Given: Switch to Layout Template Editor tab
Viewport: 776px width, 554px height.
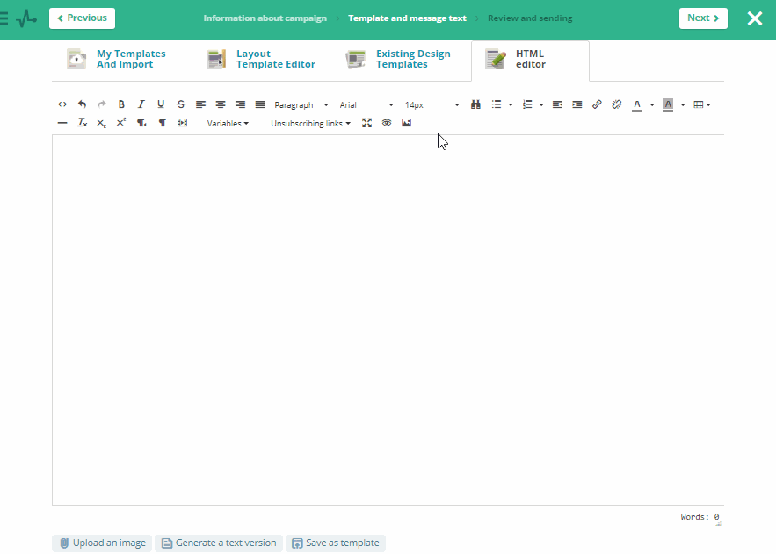Looking at the screenshot, I should click(262, 60).
